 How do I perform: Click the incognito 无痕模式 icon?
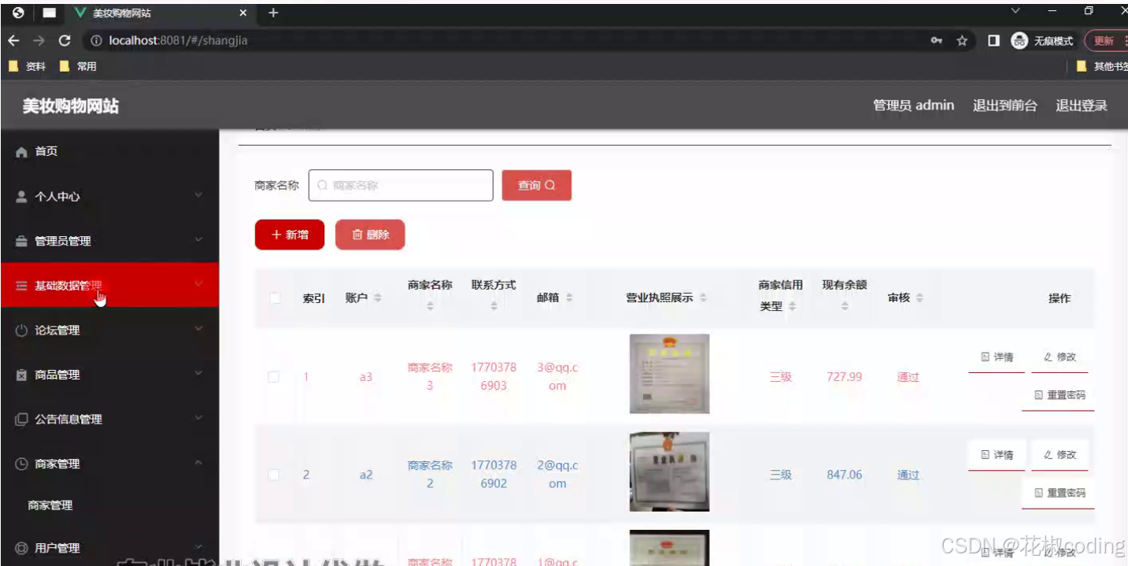tap(1019, 41)
